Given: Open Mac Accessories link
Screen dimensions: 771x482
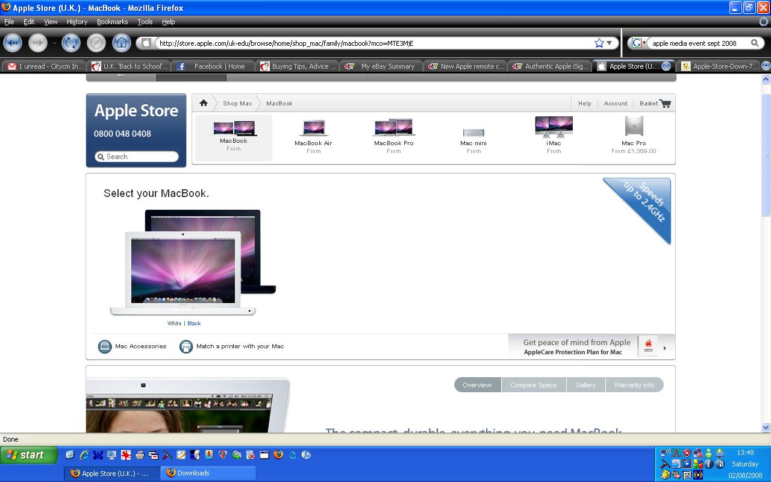Looking at the screenshot, I should coord(133,346).
